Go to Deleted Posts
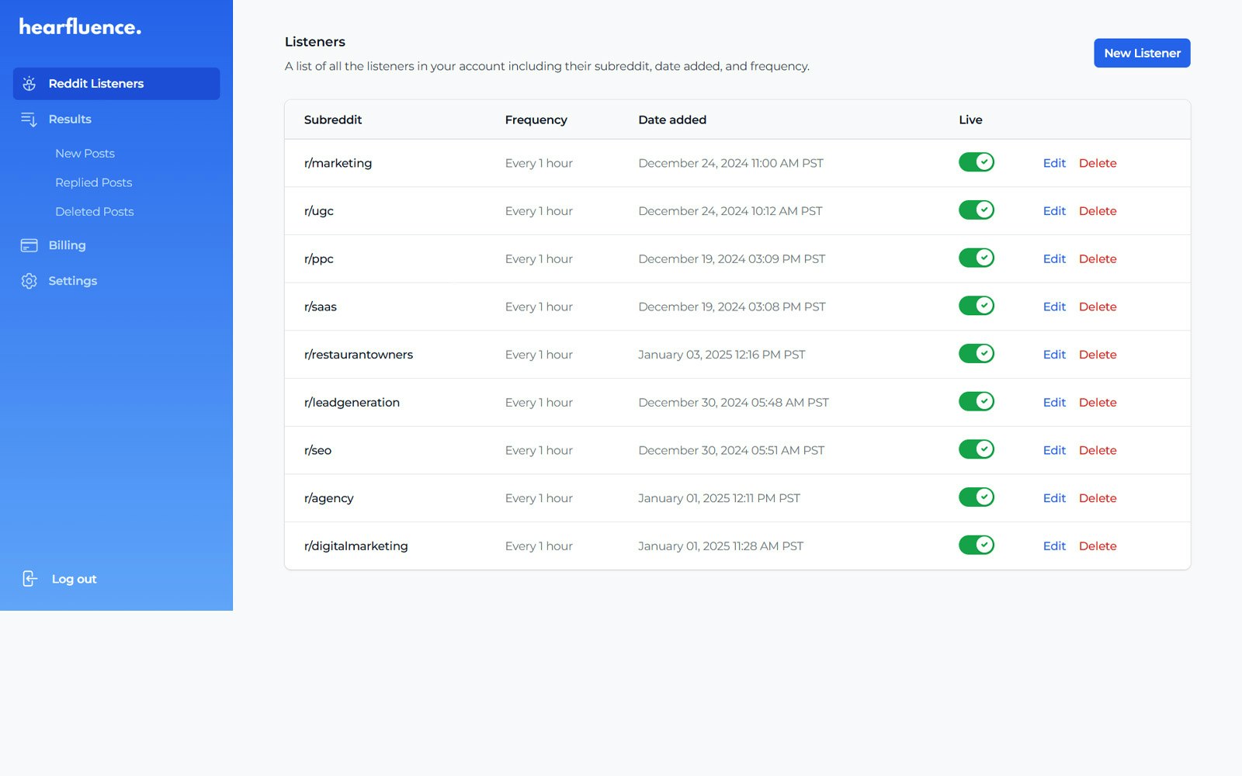The image size is (1242, 776). point(94,212)
